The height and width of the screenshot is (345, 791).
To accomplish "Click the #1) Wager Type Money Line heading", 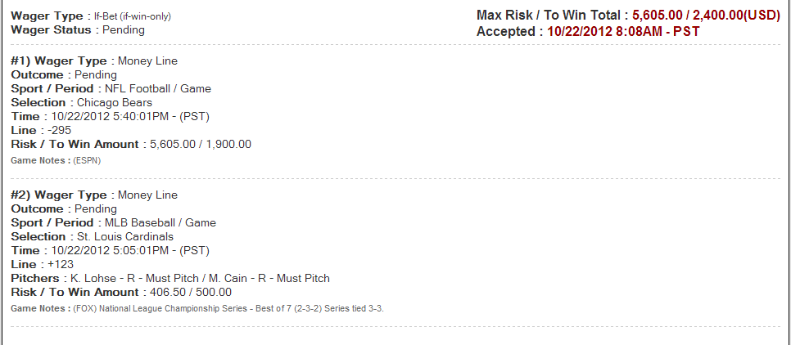I will (x=94, y=61).
